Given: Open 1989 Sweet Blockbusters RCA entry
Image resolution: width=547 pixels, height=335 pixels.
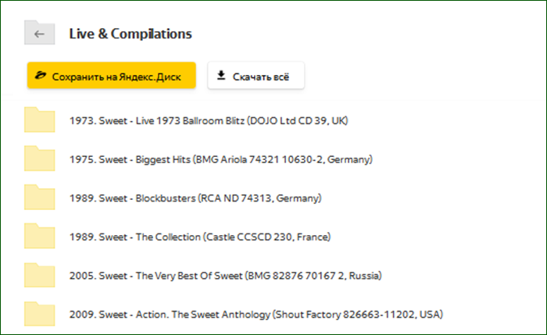Looking at the screenshot, I should pyautogui.click(x=195, y=198).
